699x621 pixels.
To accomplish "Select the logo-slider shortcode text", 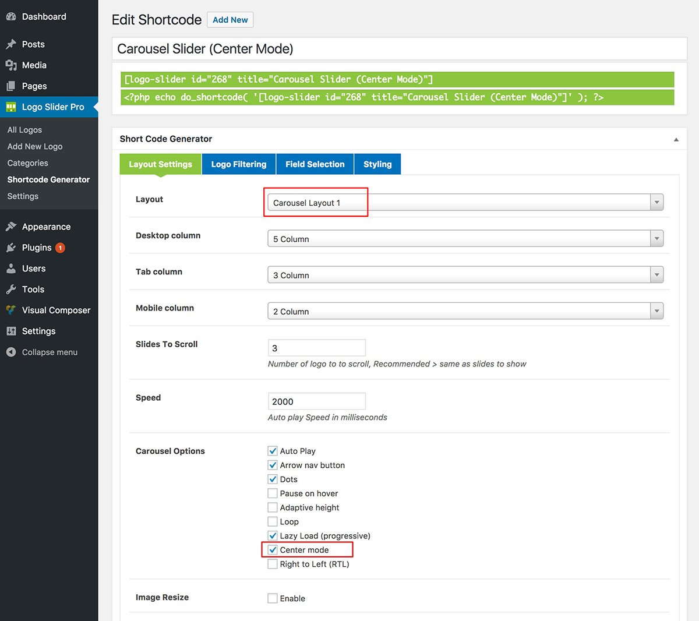I will [398, 79].
